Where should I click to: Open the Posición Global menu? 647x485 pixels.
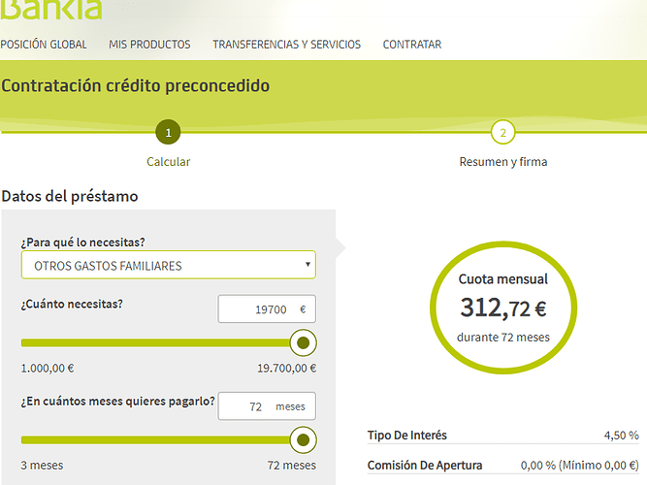[44, 45]
